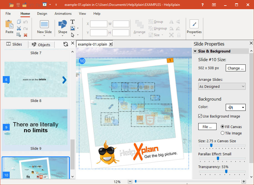Open the New Slide dropdown arrow

pos(44,36)
